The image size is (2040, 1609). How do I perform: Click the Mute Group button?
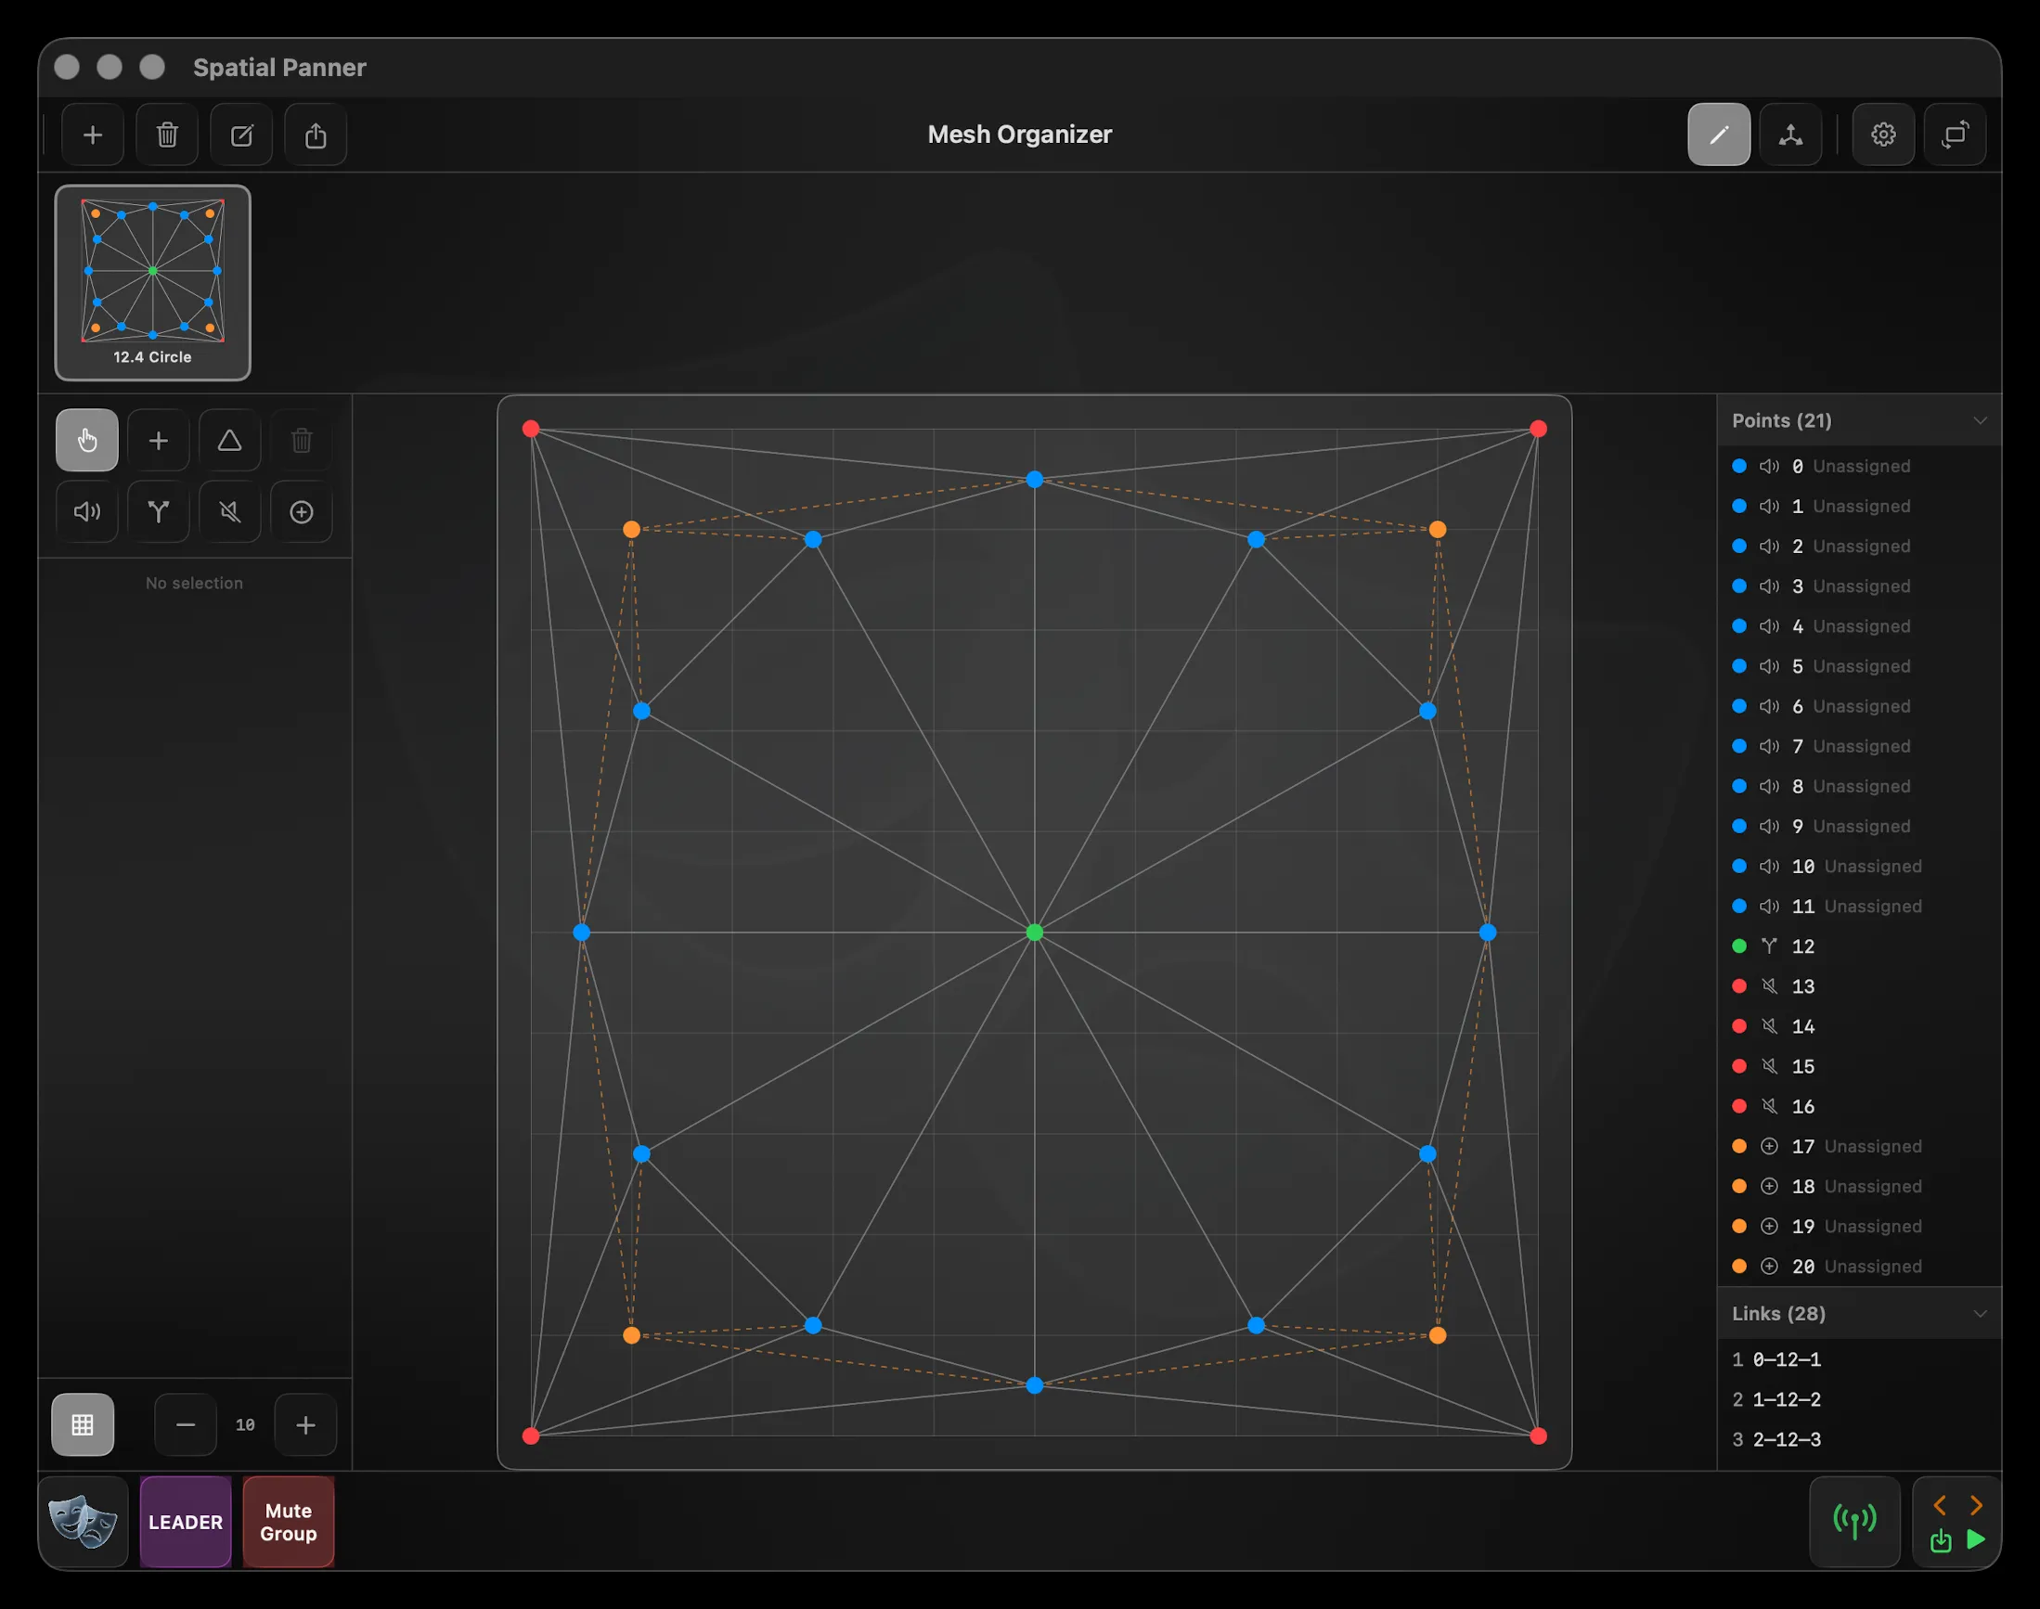pyautogui.click(x=289, y=1522)
